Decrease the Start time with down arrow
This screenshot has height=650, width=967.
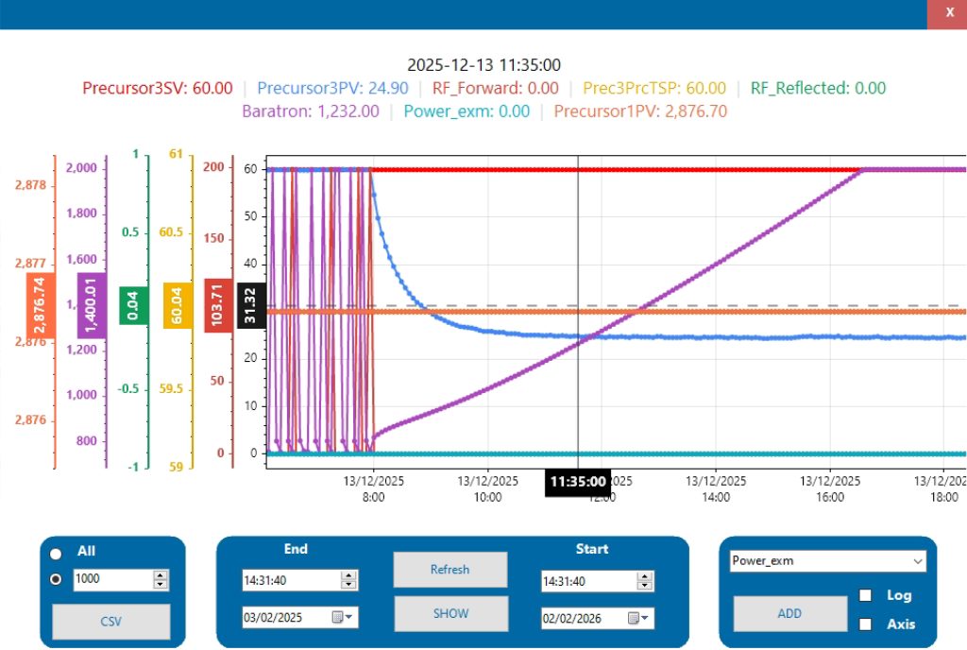(x=644, y=585)
